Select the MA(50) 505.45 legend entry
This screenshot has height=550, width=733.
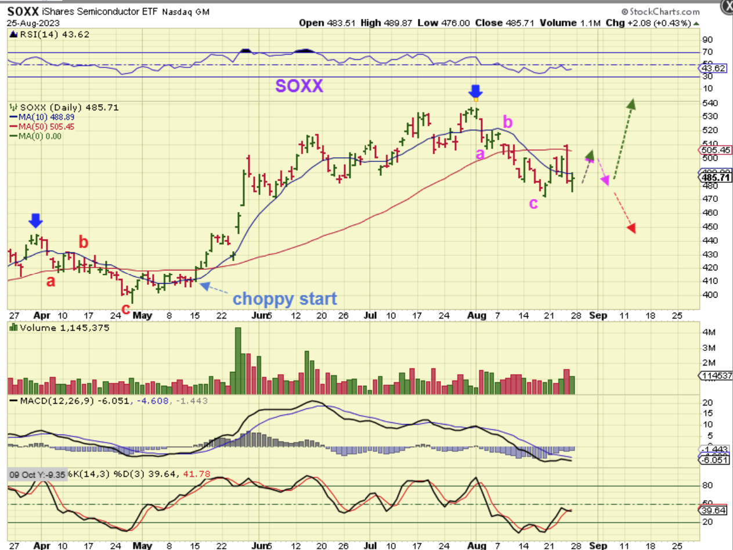coord(42,126)
